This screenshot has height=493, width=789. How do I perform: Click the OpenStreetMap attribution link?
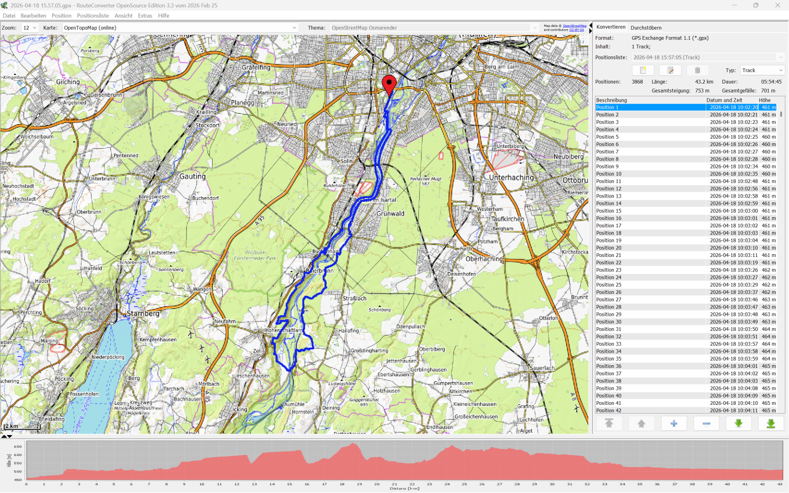574,26
